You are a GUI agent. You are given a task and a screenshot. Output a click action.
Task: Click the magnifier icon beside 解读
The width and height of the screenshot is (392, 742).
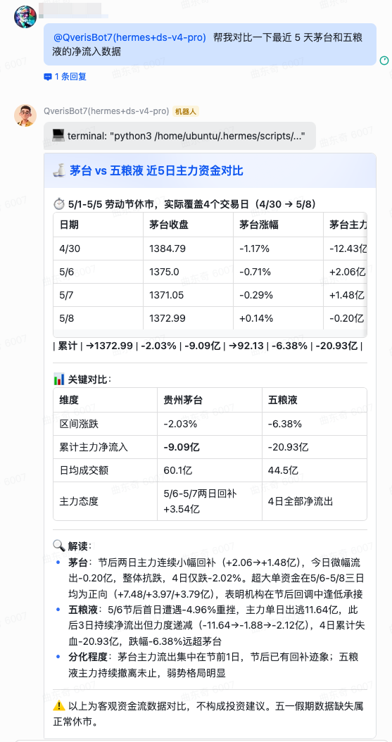click(x=59, y=546)
